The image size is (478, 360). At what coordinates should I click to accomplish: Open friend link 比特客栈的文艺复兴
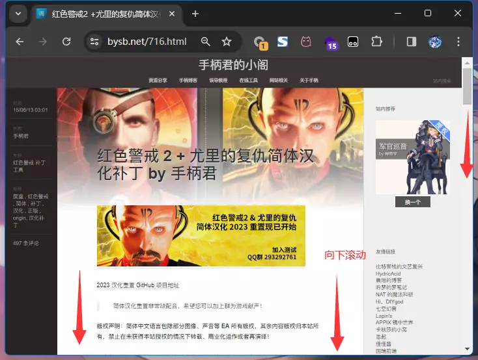pos(399,266)
